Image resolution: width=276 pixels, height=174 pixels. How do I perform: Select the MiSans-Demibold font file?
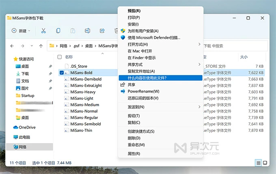tap(86, 79)
